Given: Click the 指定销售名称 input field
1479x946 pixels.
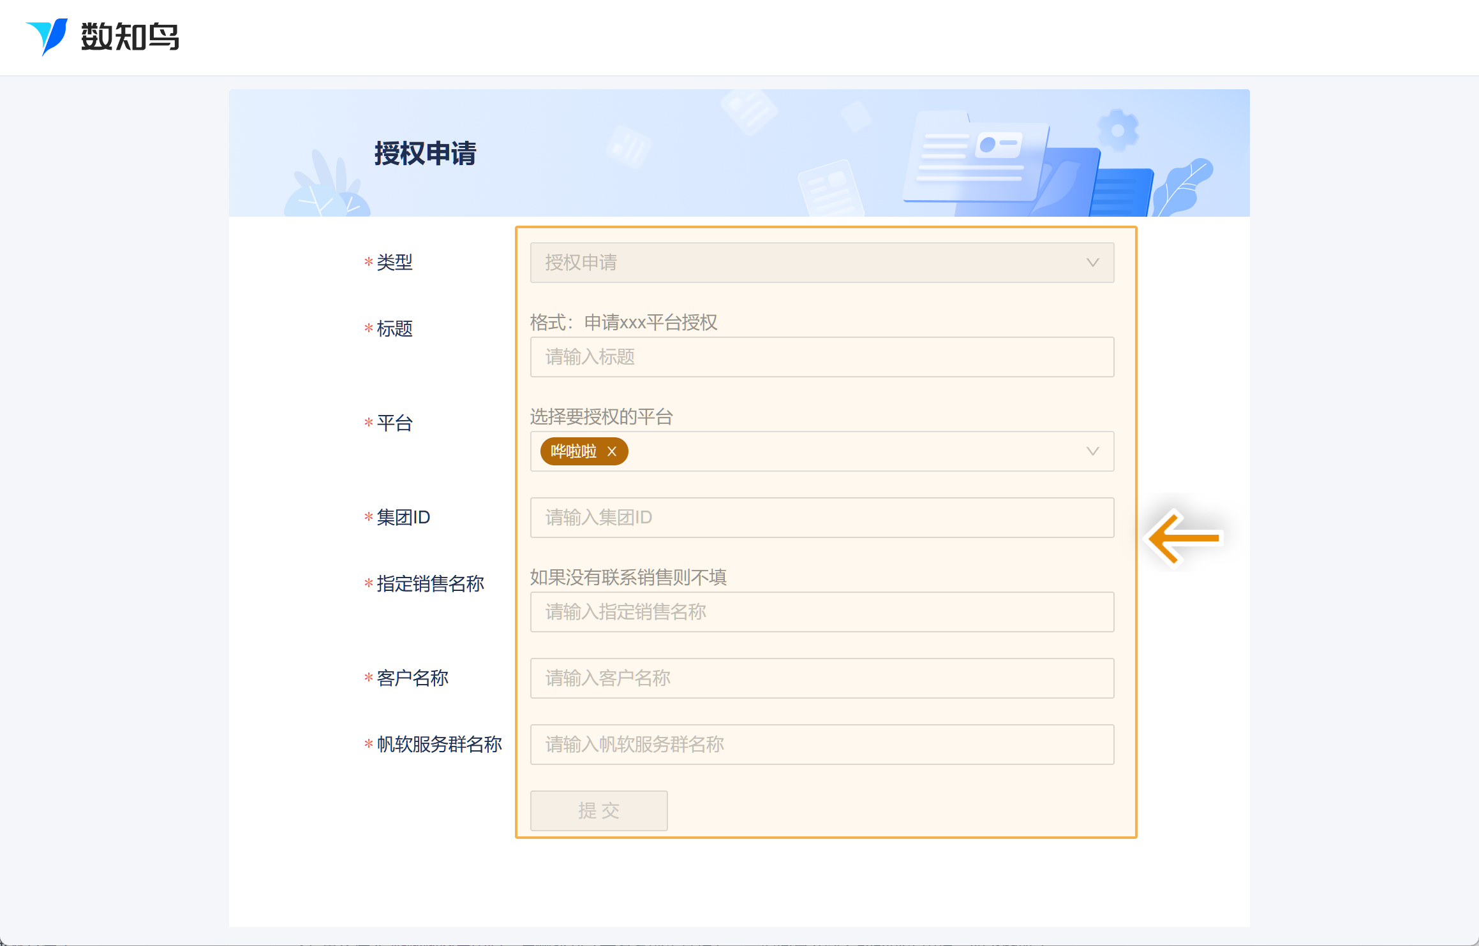Looking at the screenshot, I should (822, 612).
